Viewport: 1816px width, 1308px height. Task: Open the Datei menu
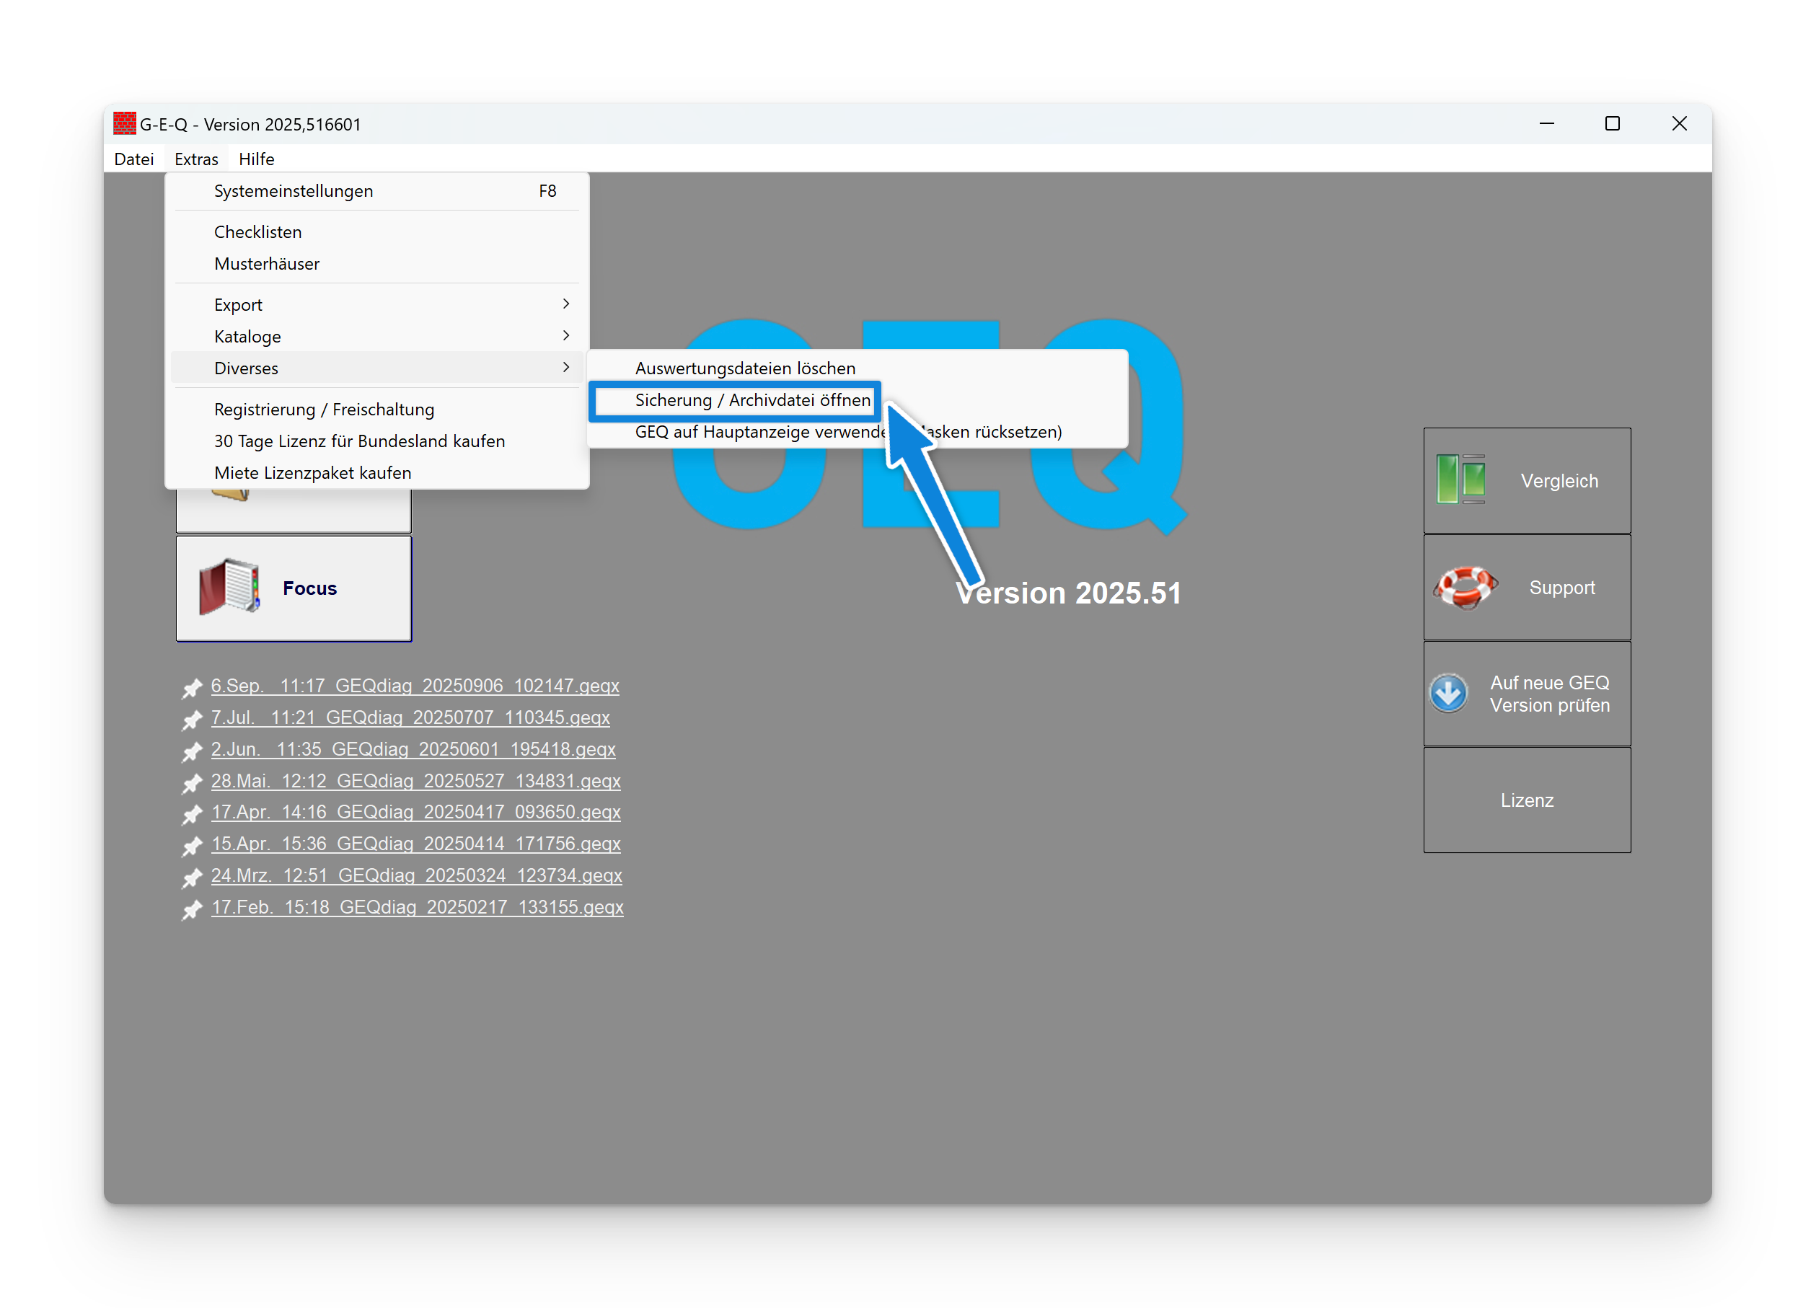pos(133,159)
